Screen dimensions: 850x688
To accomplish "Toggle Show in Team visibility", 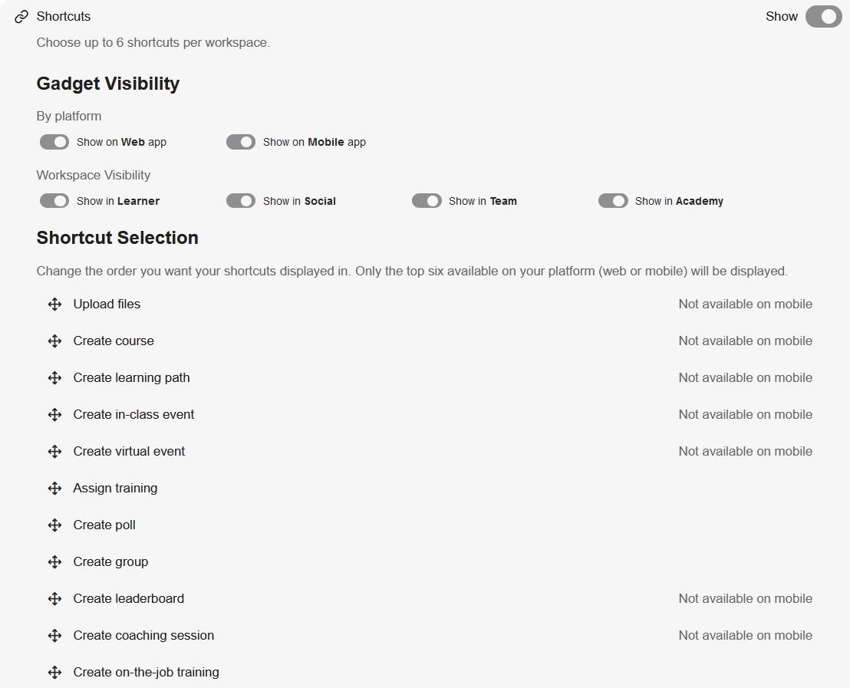I will (x=427, y=201).
